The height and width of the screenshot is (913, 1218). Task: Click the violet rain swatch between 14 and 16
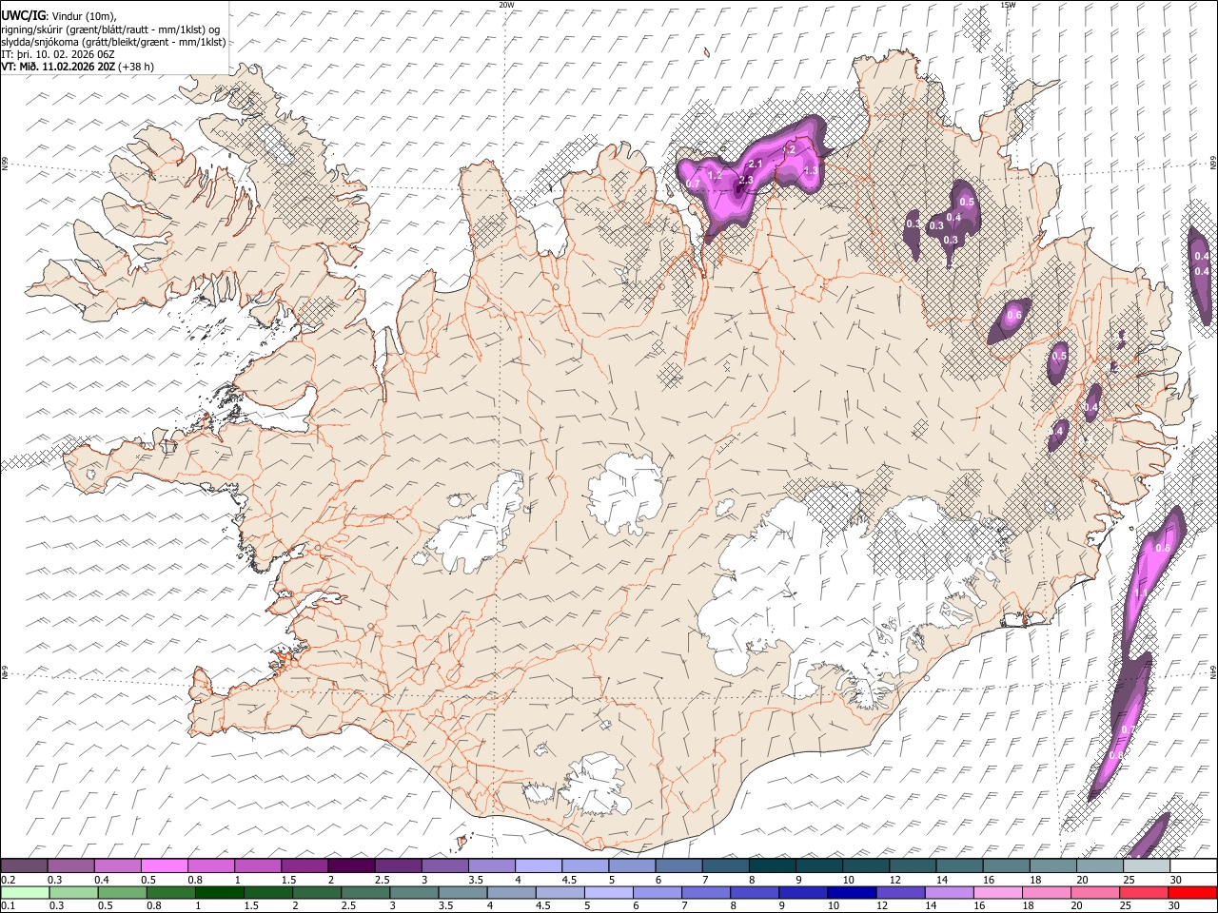pyautogui.click(x=948, y=892)
